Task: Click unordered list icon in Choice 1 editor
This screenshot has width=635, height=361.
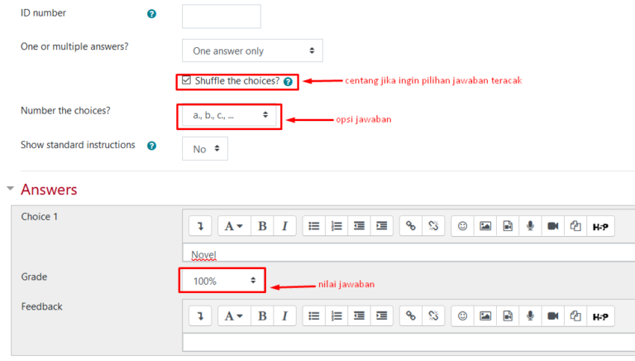Action: (314, 226)
